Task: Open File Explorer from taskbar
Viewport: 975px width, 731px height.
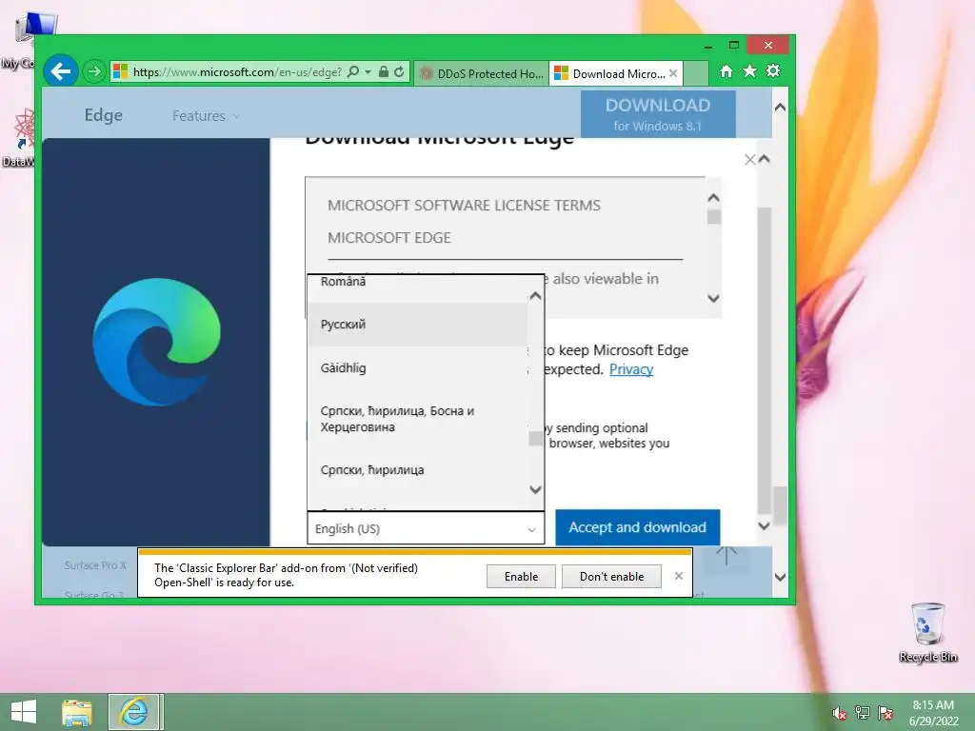Action: coord(76,712)
